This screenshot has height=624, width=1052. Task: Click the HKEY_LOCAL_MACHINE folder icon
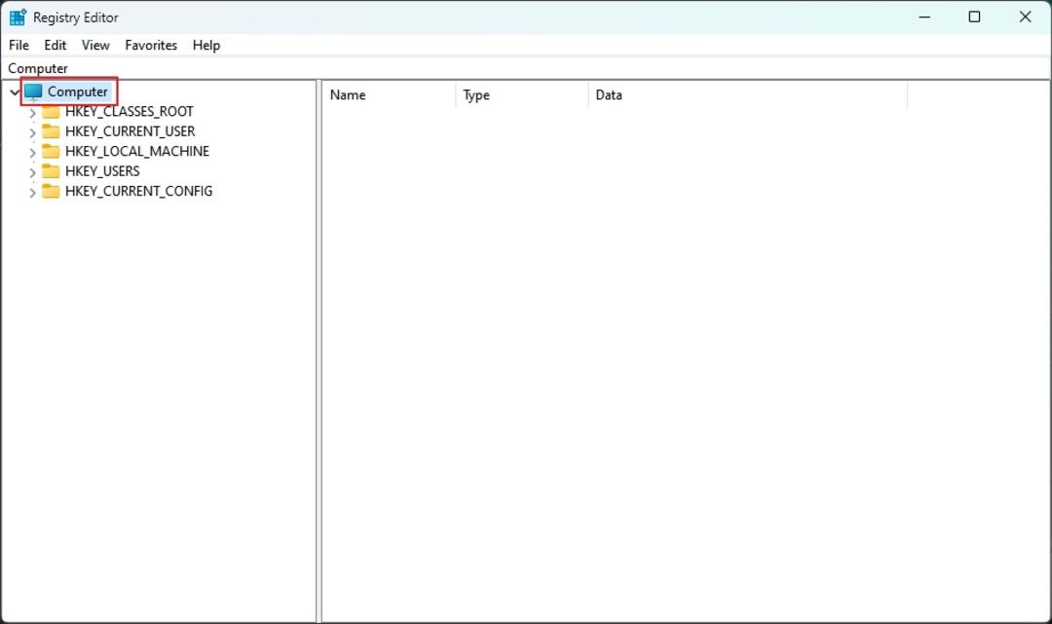(x=51, y=152)
